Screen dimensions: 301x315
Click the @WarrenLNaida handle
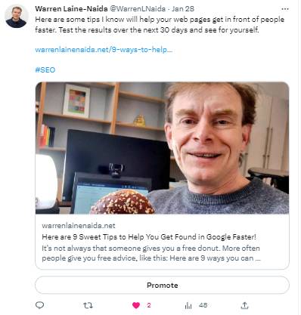tap(138, 9)
